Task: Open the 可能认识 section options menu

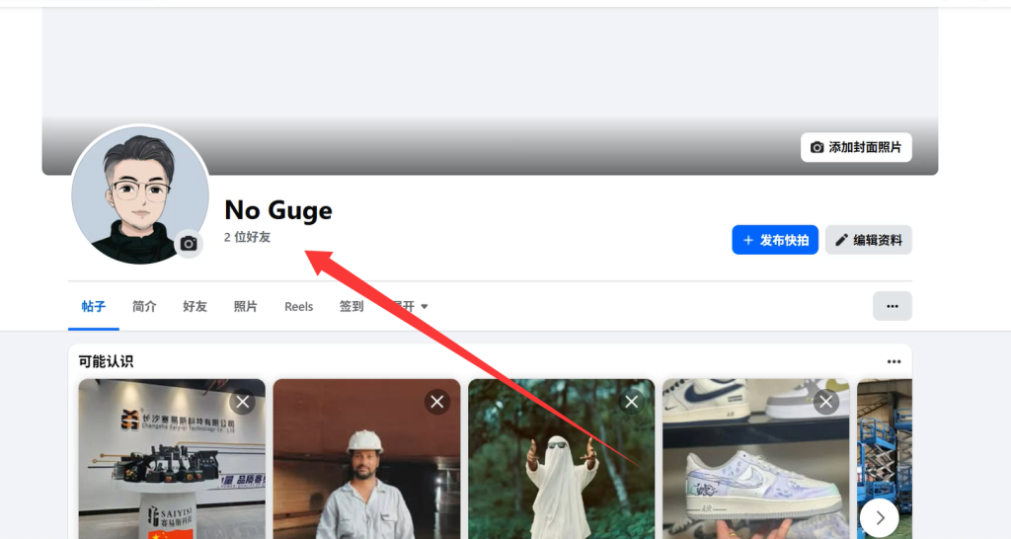Action: [894, 362]
